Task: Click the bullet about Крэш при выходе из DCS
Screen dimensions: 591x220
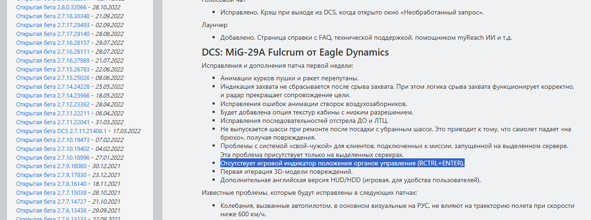Action: pyautogui.click(x=352, y=12)
